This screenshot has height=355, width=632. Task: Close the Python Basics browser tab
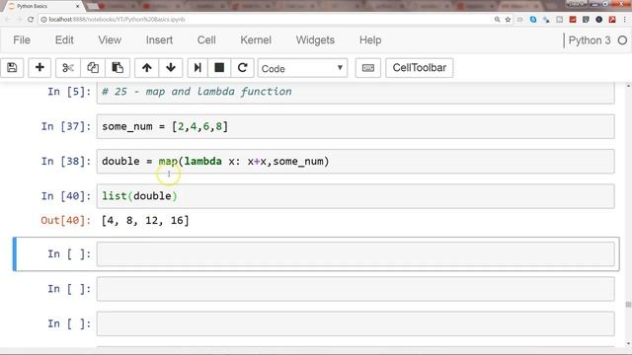[x=78, y=6]
